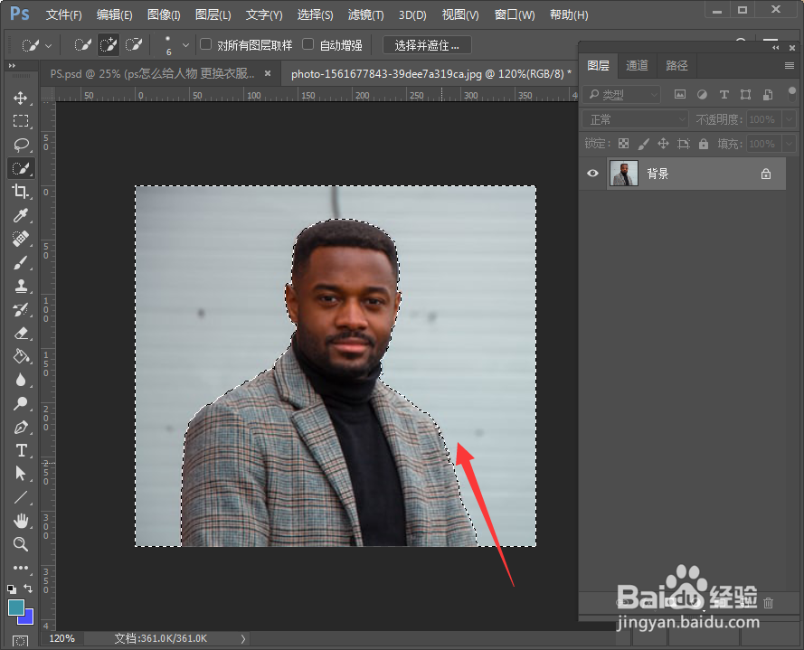Filter layers by pixel layers icon
804x650 pixels.
[680, 94]
